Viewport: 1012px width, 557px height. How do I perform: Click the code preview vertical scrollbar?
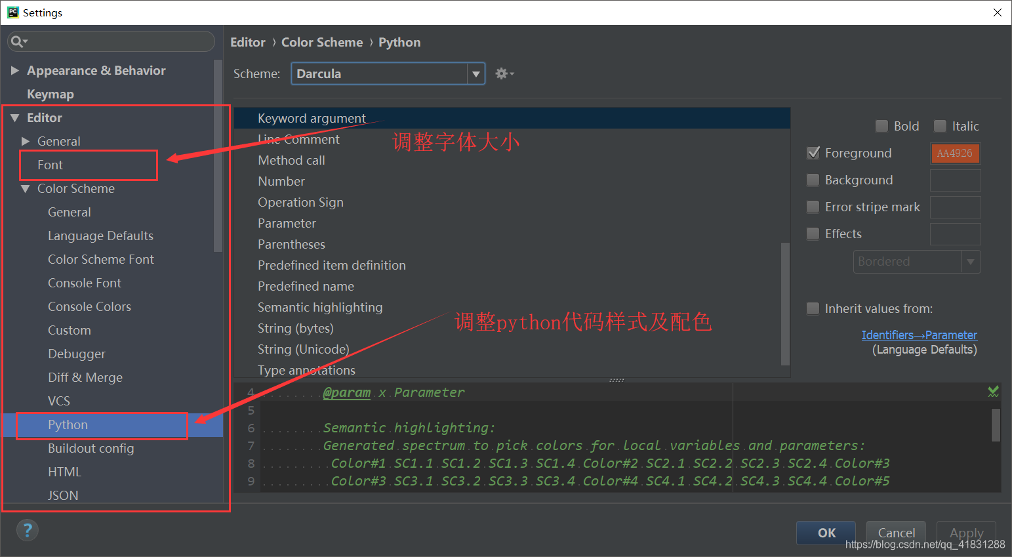[996, 425]
